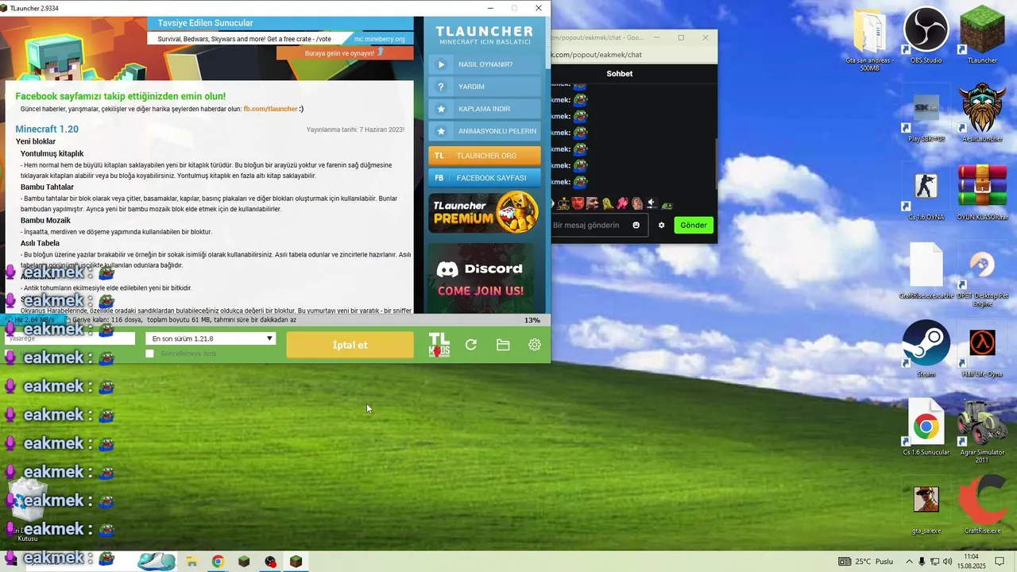1017x572 pixels.
Task: Open the notification center icon
Action: click(1000, 562)
